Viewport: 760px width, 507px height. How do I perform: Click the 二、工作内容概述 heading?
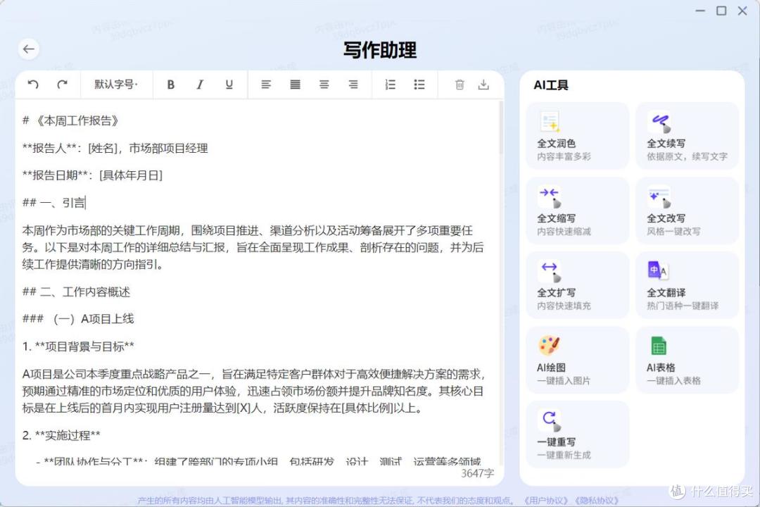point(76,292)
